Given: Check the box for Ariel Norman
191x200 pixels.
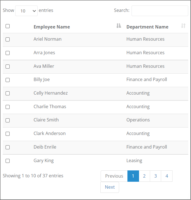Looking at the screenshot, I should pyautogui.click(x=8, y=39).
